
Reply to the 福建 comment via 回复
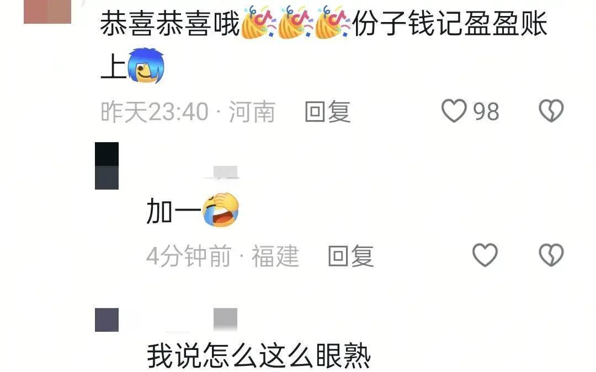point(351,256)
